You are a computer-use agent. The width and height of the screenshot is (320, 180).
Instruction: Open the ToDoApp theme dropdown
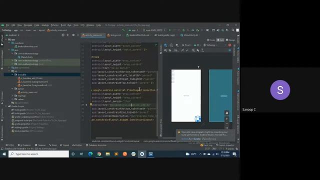tap(210, 45)
